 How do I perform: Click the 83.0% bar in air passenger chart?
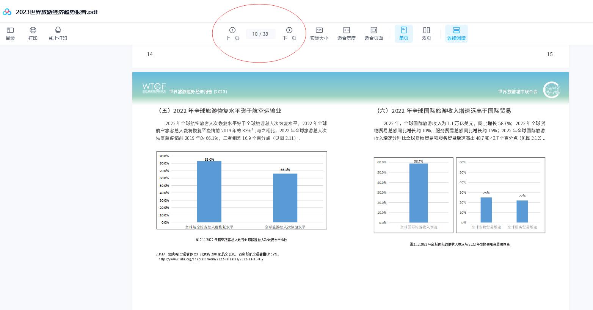click(x=209, y=191)
